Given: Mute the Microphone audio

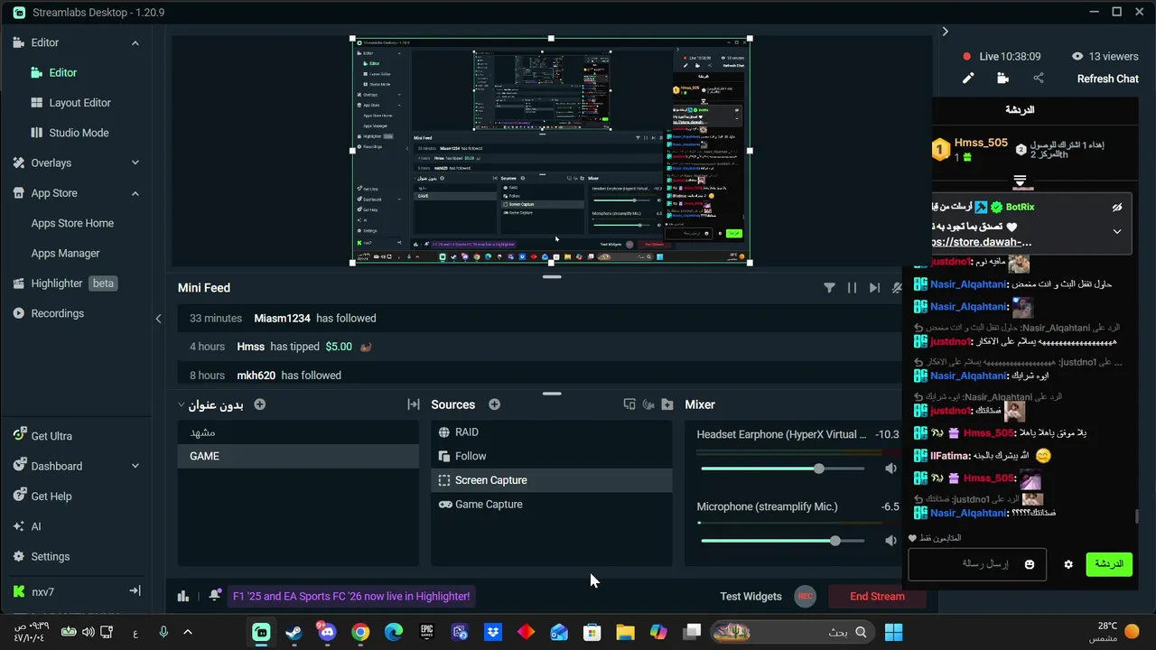Looking at the screenshot, I should pyautogui.click(x=890, y=541).
